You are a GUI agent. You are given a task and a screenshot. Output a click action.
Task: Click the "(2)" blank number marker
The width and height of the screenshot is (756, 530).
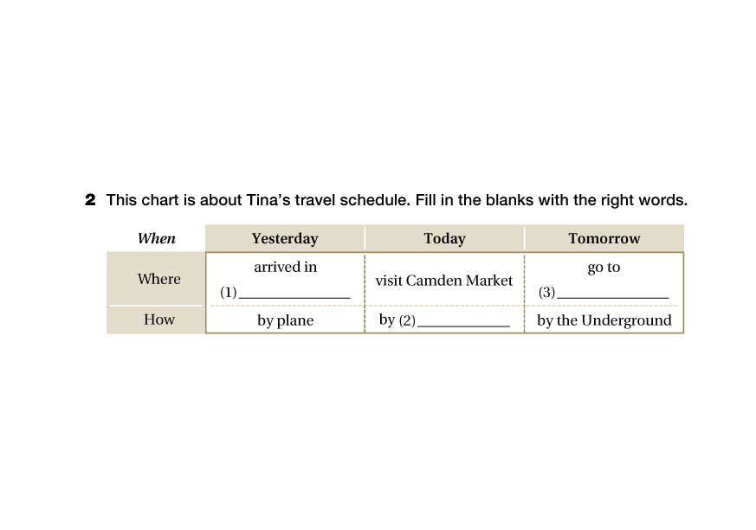[x=407, y=321]
